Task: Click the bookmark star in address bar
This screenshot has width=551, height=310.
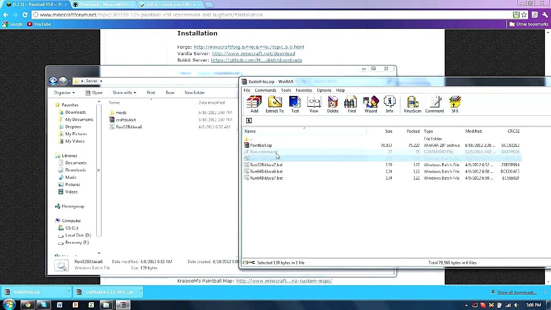Action: pyautogui.click(x=524, y=15)
